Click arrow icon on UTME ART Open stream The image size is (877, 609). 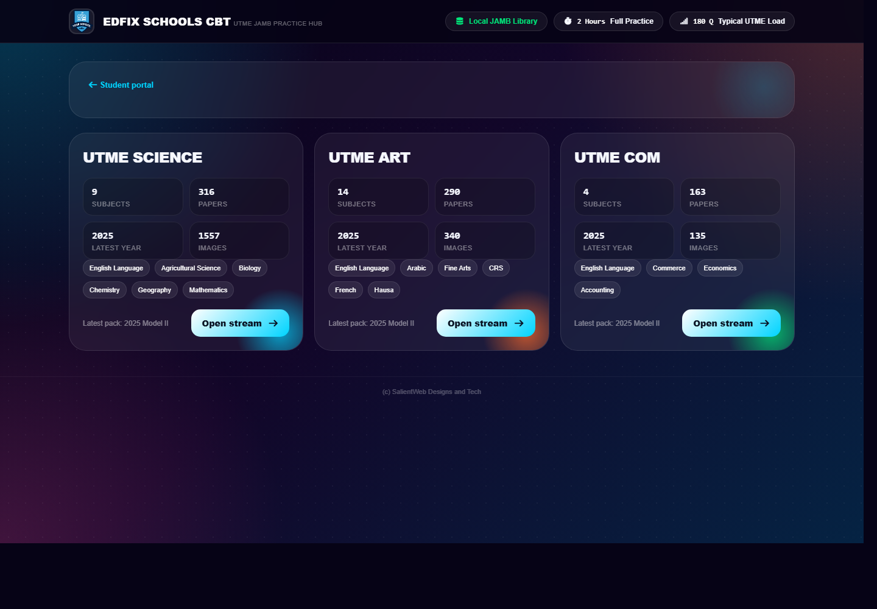point(519,323)
